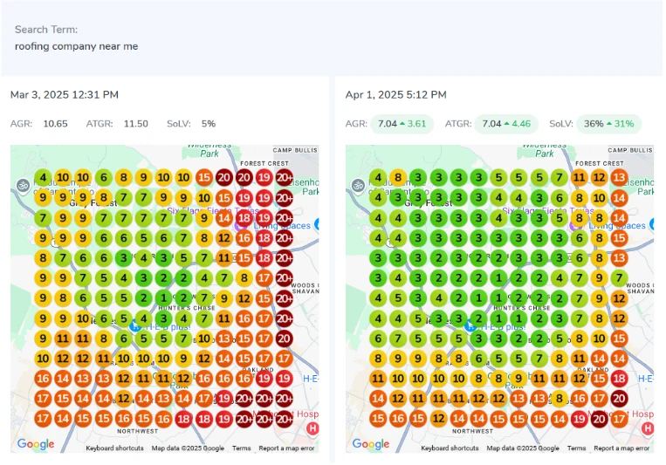Click the ATGR 7.04 improvement badge
The image size is (666, 465).
[x=506, y=124]
